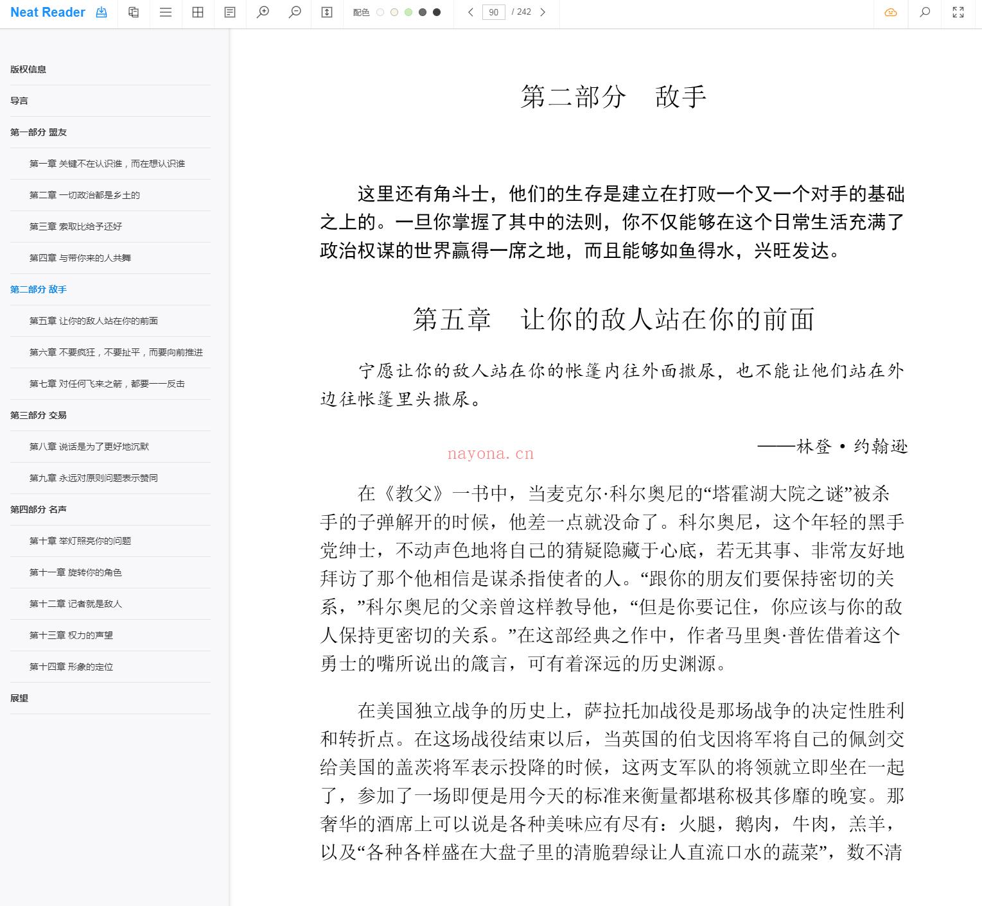Click the import book icon beside Neat Reader
Viewport: 982px width, 906px height.
[101, 12]
